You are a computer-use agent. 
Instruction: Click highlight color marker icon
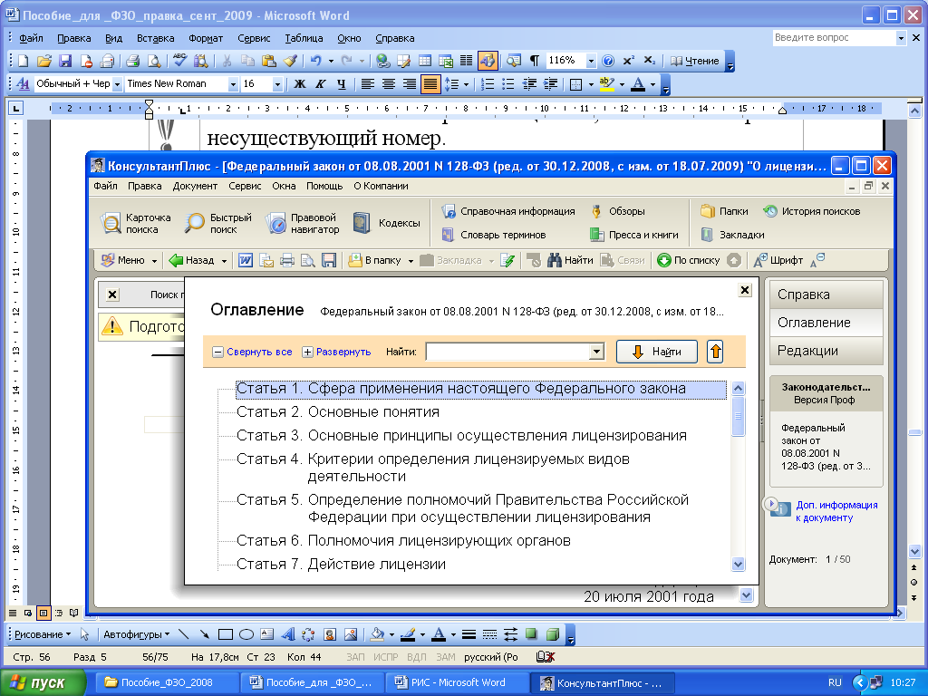click(606, 84)
